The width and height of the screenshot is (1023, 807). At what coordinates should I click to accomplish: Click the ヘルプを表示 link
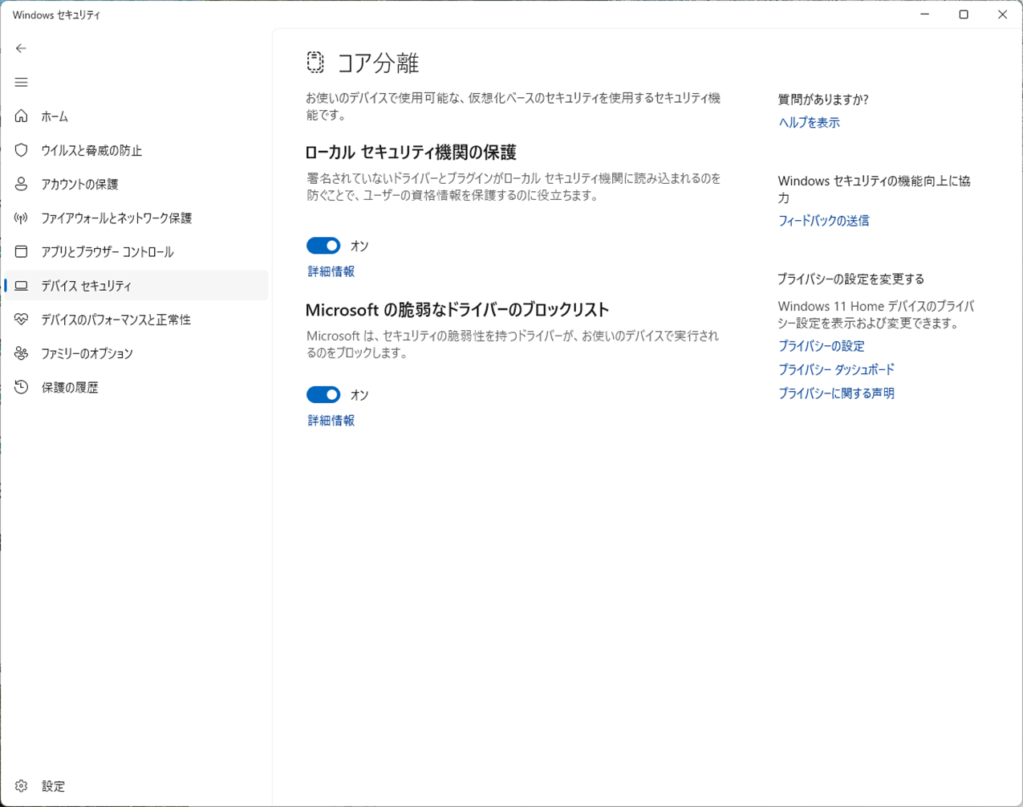click(809, 122)
